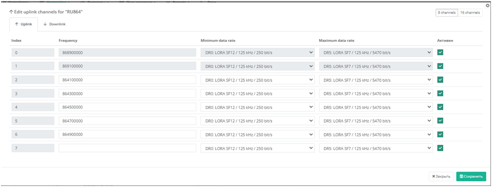Screen dimensions: 492x187
Task: Select the 8 channels option
Action: [x=447, y=13]
